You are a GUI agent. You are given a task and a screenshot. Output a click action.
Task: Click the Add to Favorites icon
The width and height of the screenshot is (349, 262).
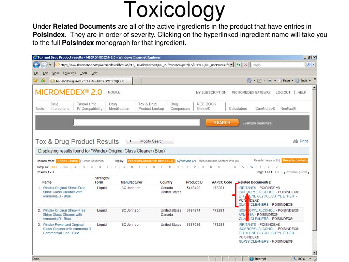coord(43,81)
